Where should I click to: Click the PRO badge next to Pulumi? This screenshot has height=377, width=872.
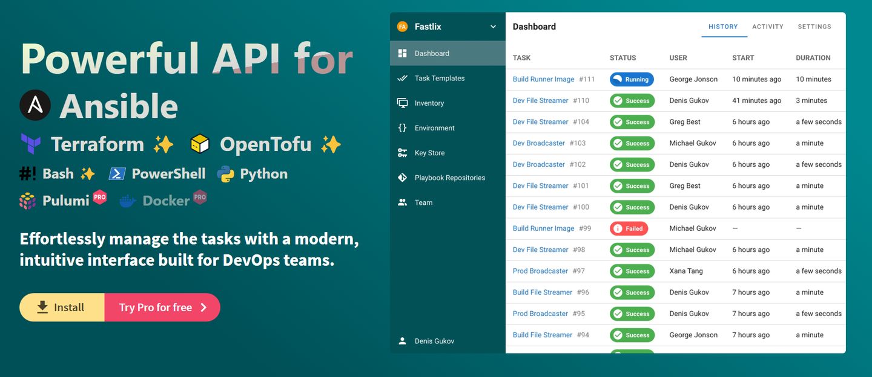99,197
